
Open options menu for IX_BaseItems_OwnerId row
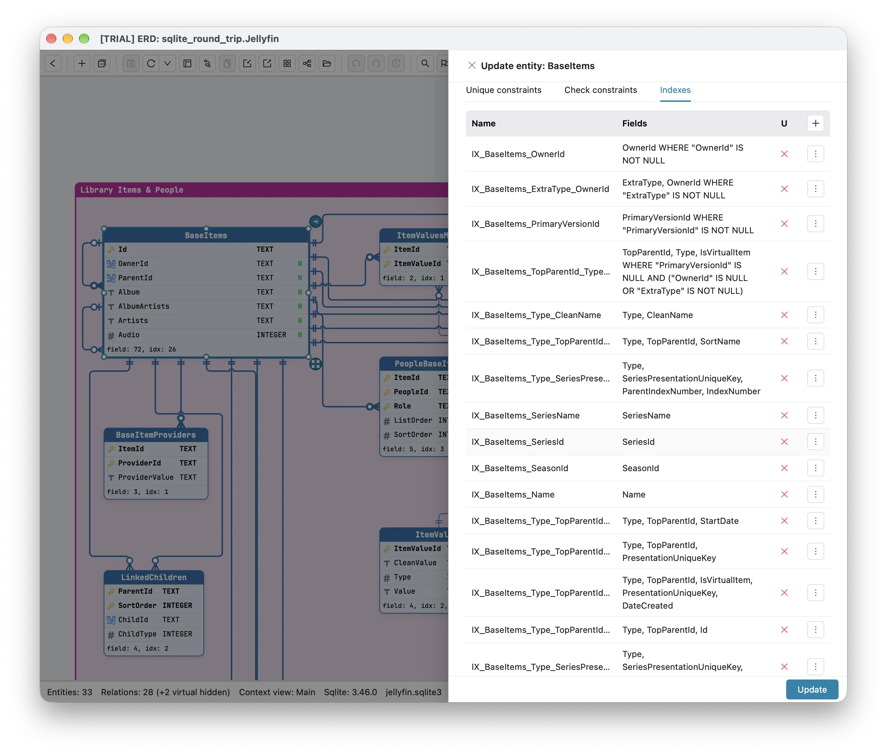pyautogui.click(x=815, y=154)
